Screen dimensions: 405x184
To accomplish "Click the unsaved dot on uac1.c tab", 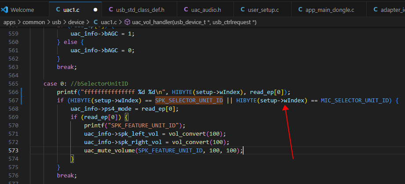I will point(95,10).
